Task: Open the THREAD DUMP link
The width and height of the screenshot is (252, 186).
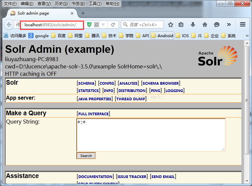Action: (x=131, y=99)
